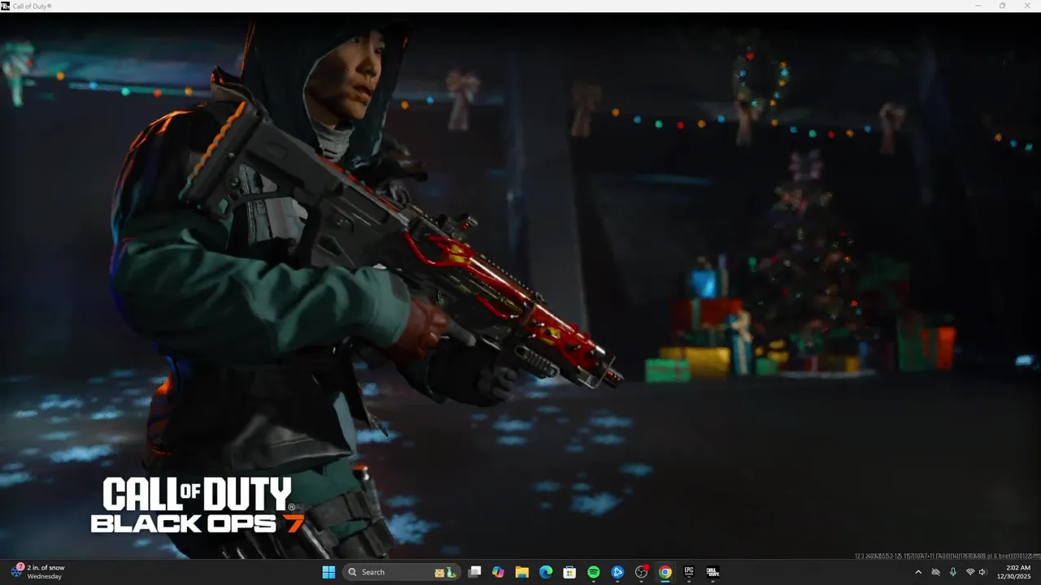Open Task View from the taskbar
The width and height of the screenshot is (1041, 585).
(x=475, y=572)
